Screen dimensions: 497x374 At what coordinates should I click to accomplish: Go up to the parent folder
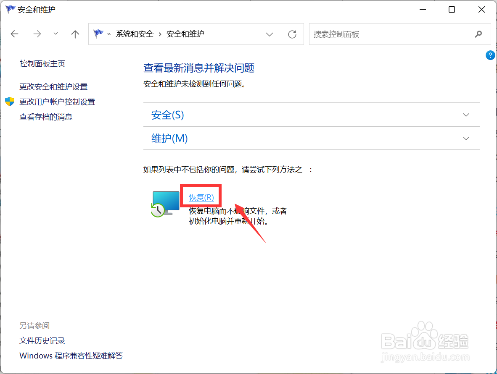click(x=75, y=34)
